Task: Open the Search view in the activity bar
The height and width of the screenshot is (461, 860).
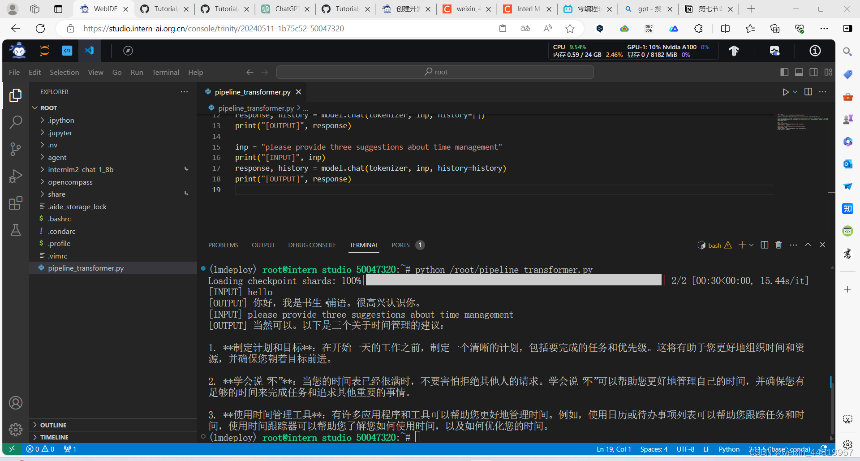Action: [16, 122]
